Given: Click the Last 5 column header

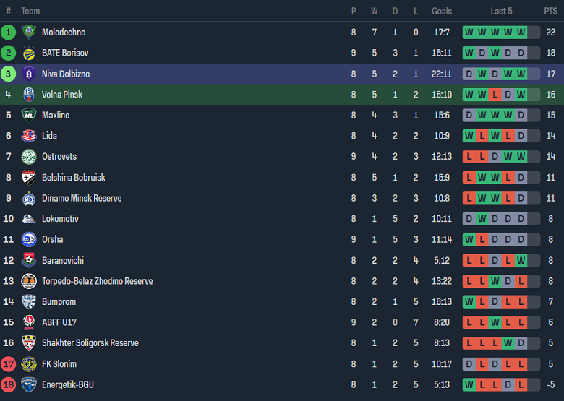Looking at the screenshot, I should (501, 11).
